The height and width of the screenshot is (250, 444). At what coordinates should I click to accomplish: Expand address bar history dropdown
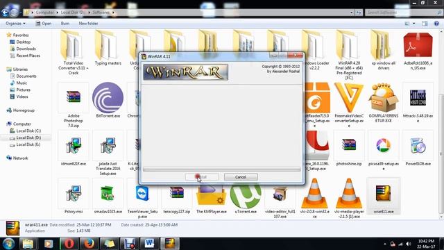(x=352, y=12)
